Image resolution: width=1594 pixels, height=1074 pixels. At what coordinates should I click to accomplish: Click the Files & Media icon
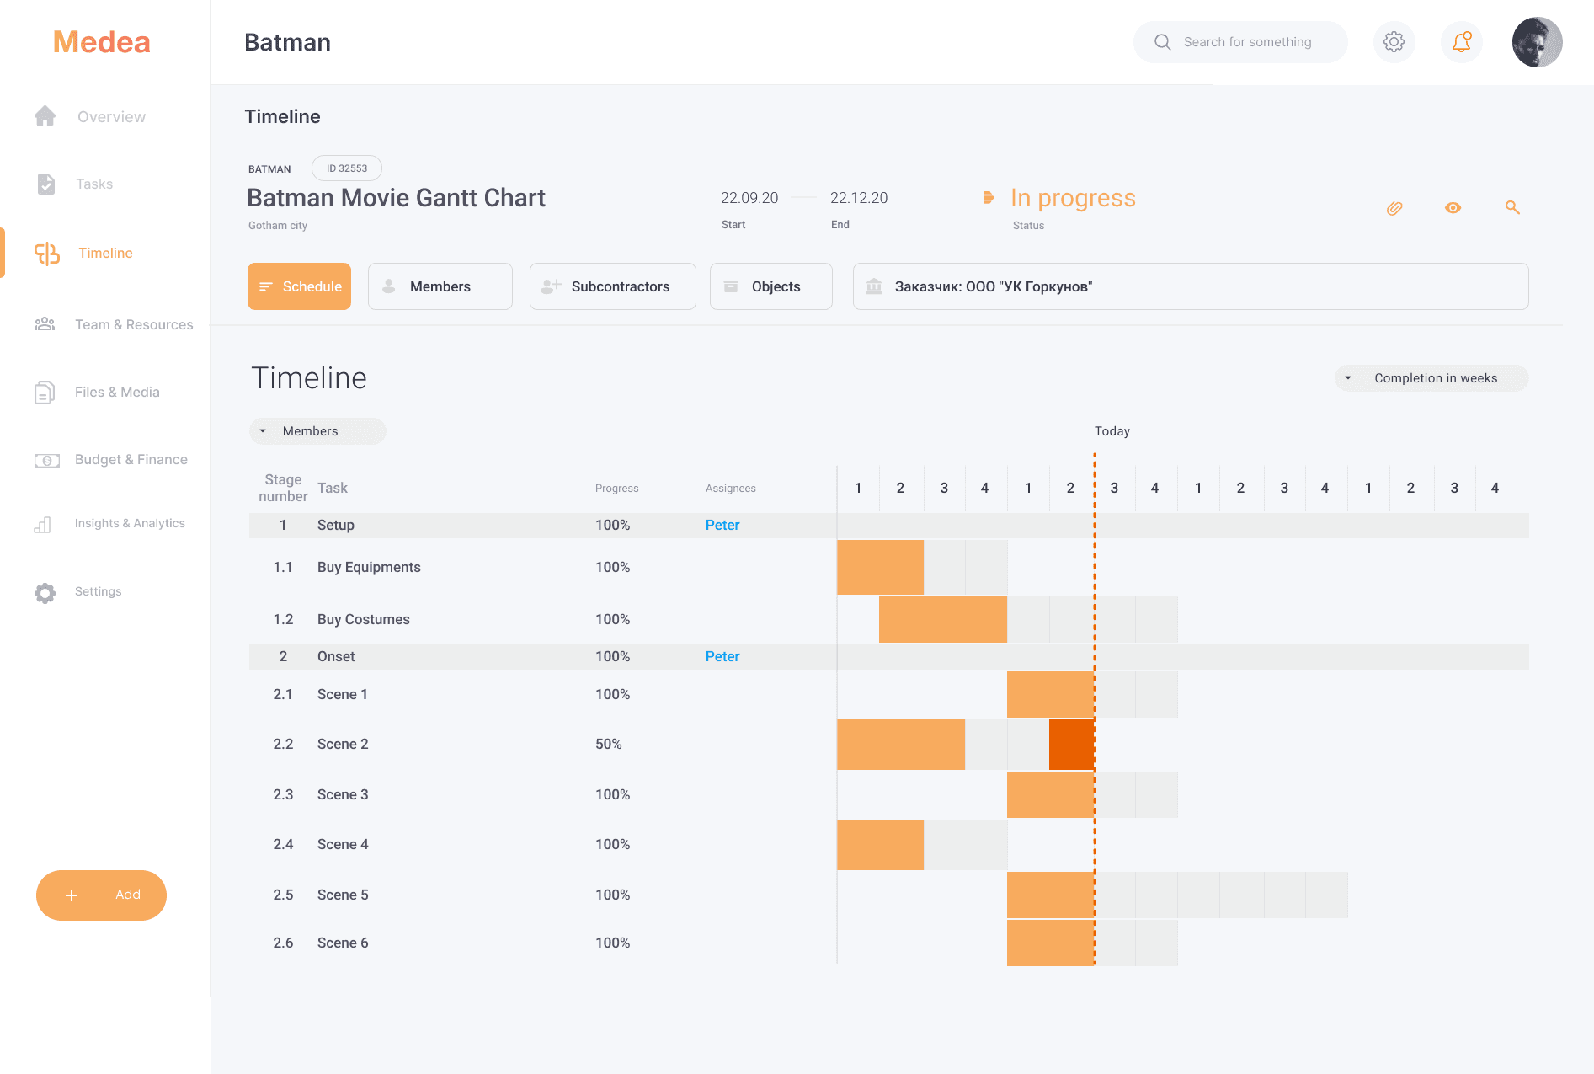click(45, 393)
